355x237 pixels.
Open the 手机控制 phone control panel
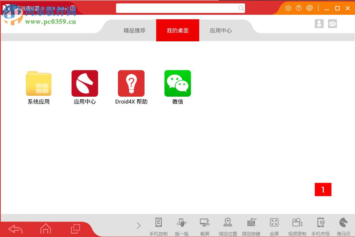click(158, 225)
